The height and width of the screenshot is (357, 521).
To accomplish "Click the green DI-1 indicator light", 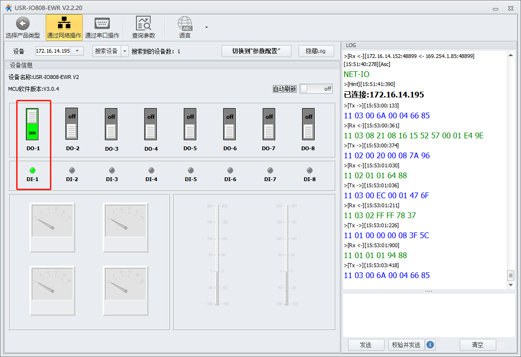I will click(x=32, y=171).
